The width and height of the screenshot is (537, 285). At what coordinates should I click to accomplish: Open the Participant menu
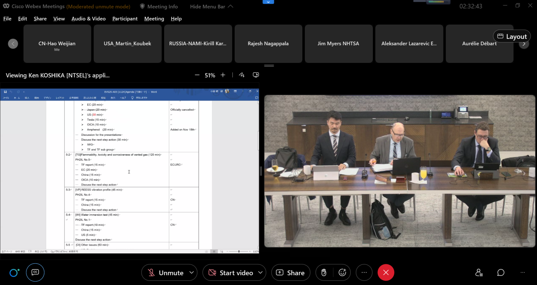coord(125,19)
